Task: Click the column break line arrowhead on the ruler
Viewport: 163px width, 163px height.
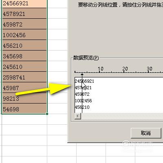Action: [82, 74]
